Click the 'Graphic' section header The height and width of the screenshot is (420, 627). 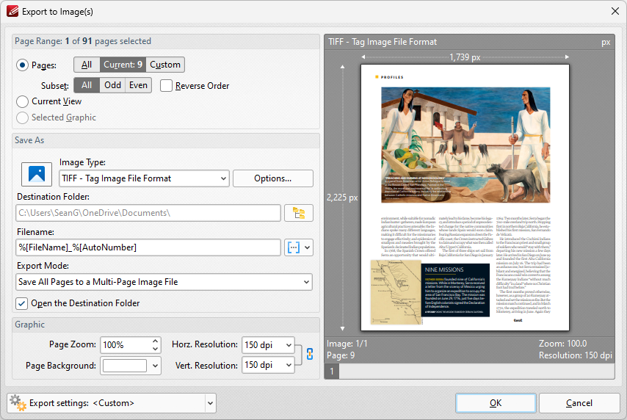point(29,325)
